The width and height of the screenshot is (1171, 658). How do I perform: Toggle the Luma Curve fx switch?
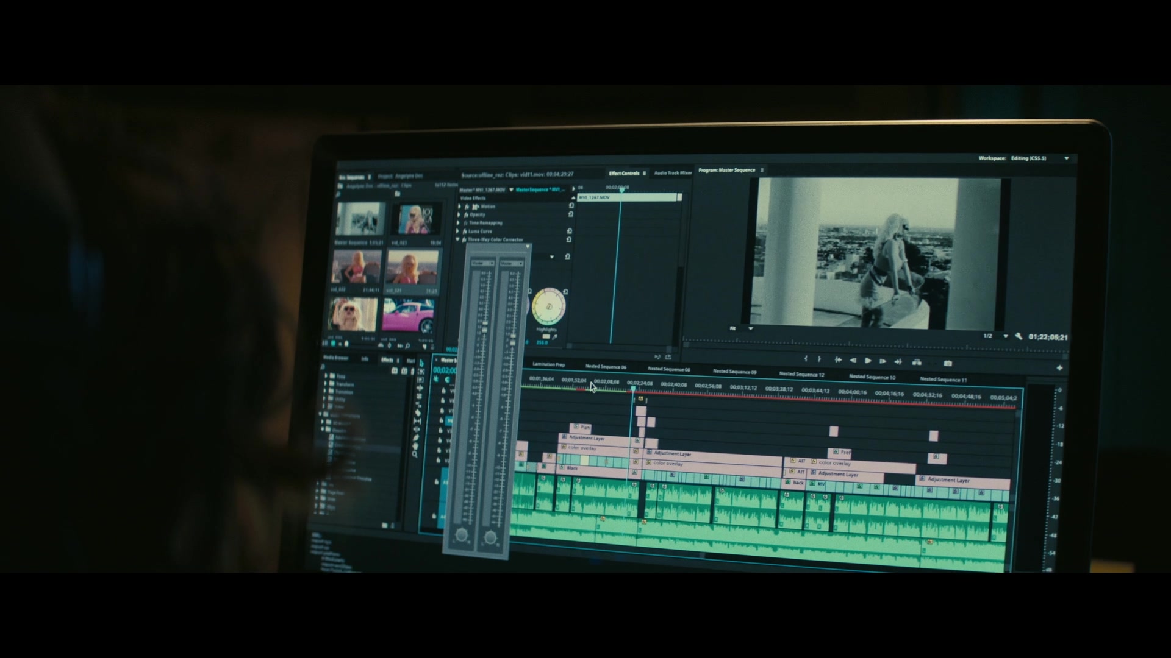pyautogui.click(x=465, y=232)
